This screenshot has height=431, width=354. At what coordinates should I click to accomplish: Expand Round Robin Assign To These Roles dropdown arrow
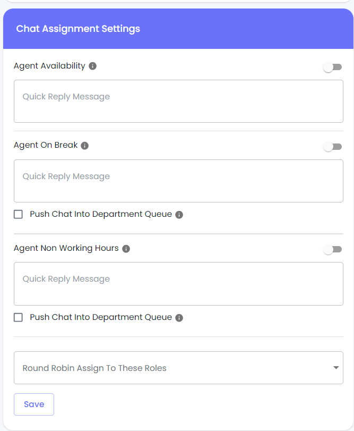tap(336, 368)
